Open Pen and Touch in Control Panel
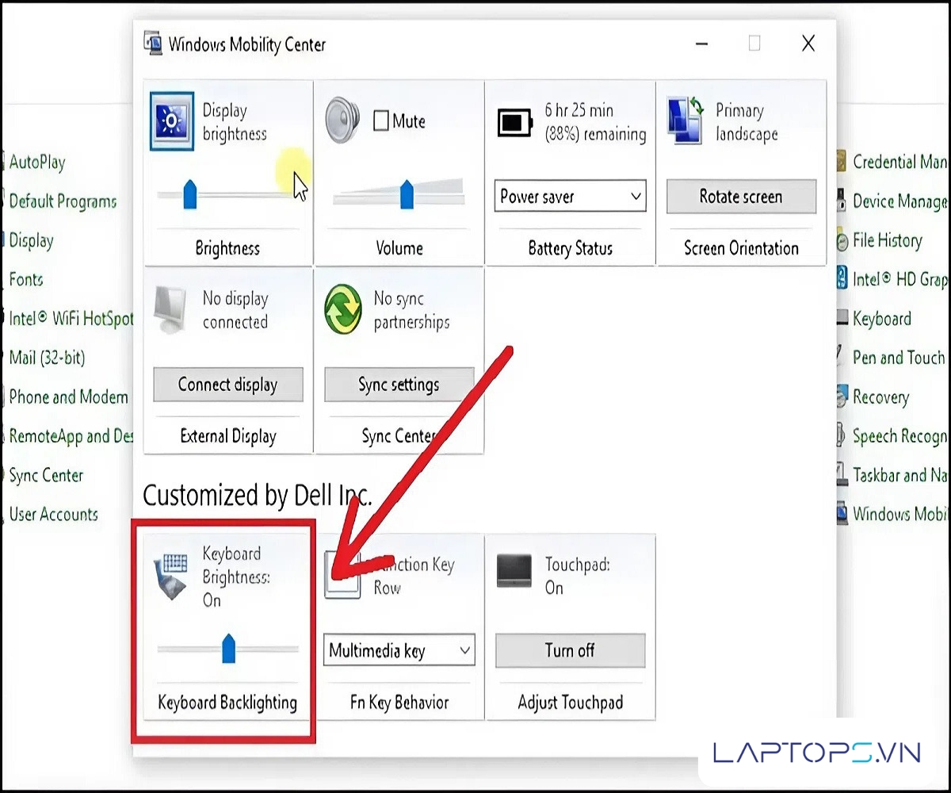 tap(899, 358)
